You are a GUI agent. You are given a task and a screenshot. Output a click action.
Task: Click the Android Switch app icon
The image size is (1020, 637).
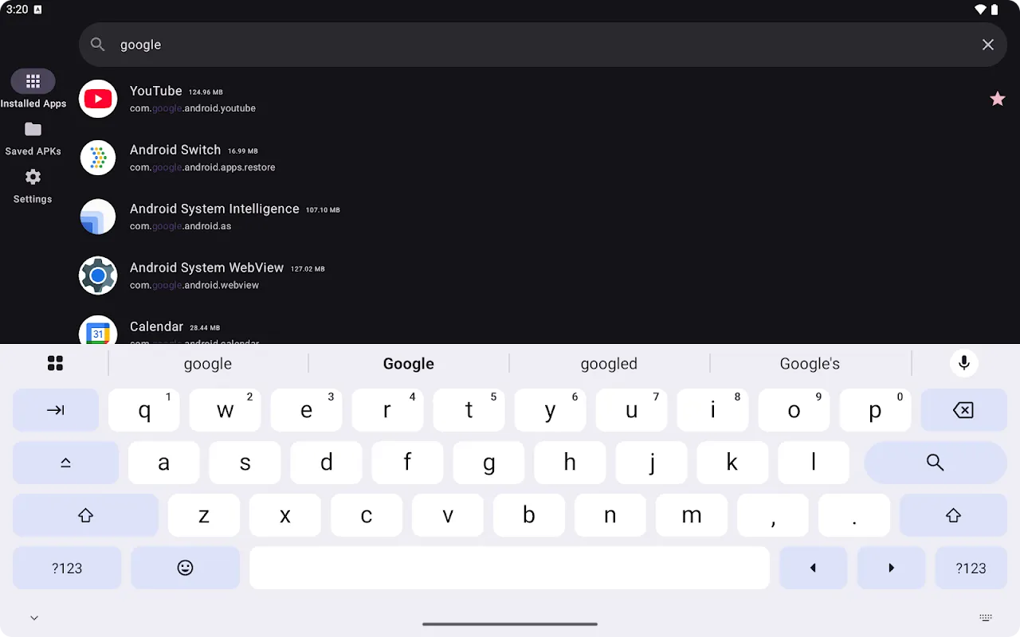(97, 158)
